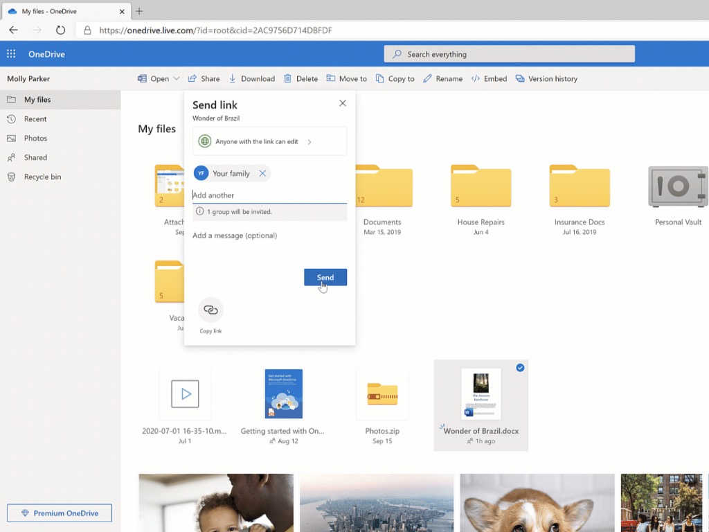Click Download in the toolbar

(x=251, y=79)
